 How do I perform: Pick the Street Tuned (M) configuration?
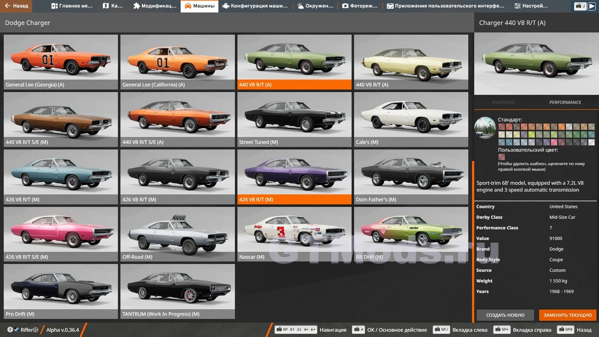pos(294,119)
